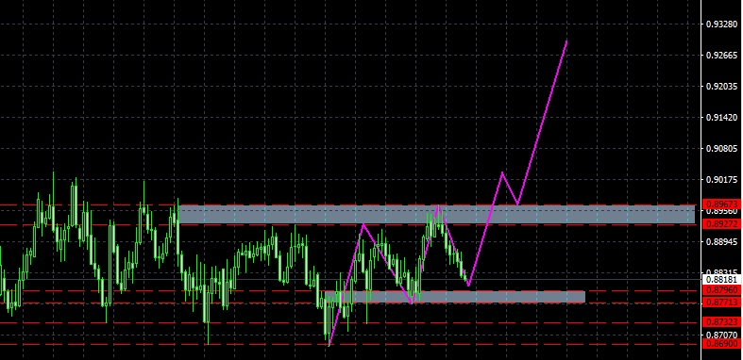Select the red 0.87323 level label
Screen dimensions: 743x360
[722, 322]
